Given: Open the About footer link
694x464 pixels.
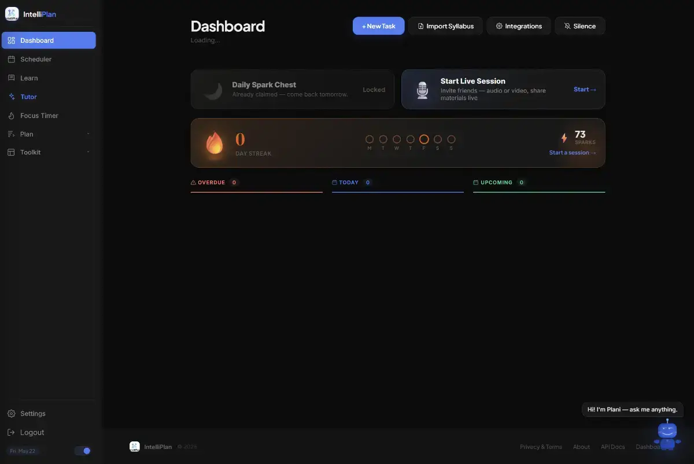Looking at the screenshot, I should coord(581,447).
